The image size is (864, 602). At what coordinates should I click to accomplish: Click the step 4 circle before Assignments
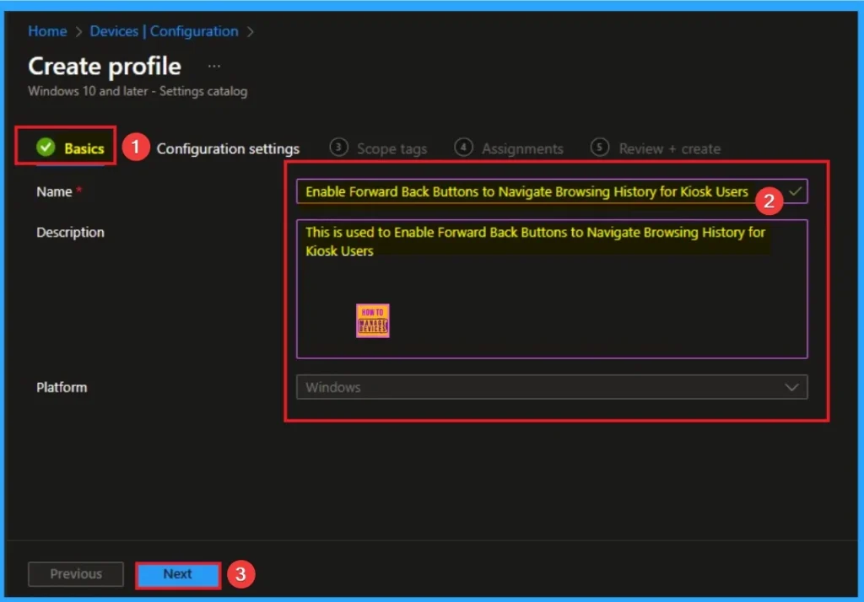point(463,148)
